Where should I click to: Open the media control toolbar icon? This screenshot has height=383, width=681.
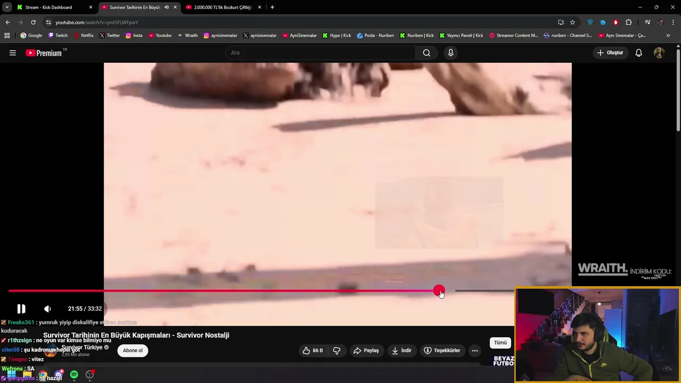point(647,22)
